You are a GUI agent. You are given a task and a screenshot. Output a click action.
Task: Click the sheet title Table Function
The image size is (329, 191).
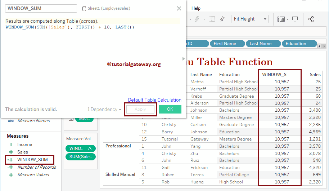coord(229,62)
